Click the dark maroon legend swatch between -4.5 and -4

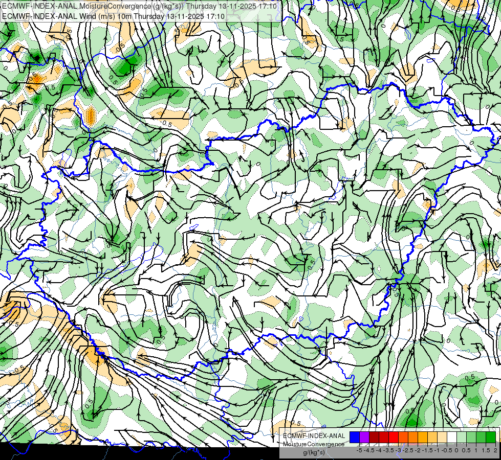pyautogui.click(x=374, y=437)
